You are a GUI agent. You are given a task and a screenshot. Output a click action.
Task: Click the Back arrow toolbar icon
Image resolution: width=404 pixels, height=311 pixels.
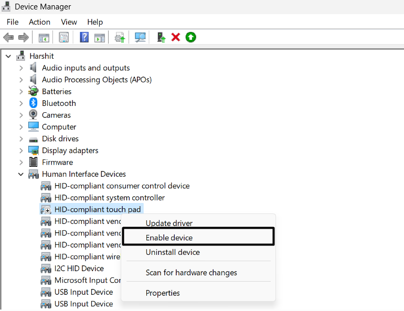[x=8, y=37]
